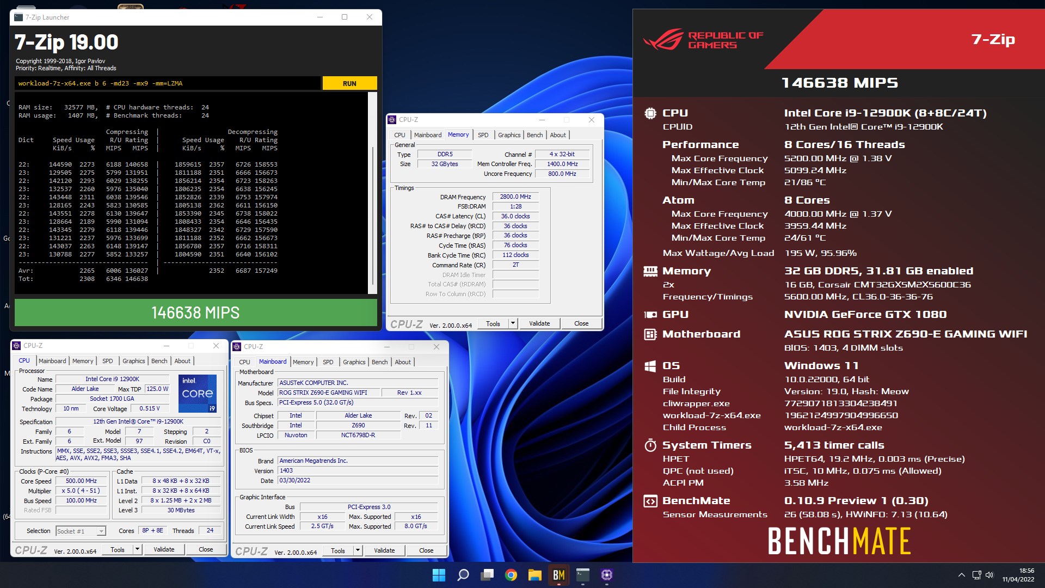Click Validate in Mainboard CPU-Z window
Image resolution: width=1045 pixels, height=588 pixels.
[x=384, y=551]
